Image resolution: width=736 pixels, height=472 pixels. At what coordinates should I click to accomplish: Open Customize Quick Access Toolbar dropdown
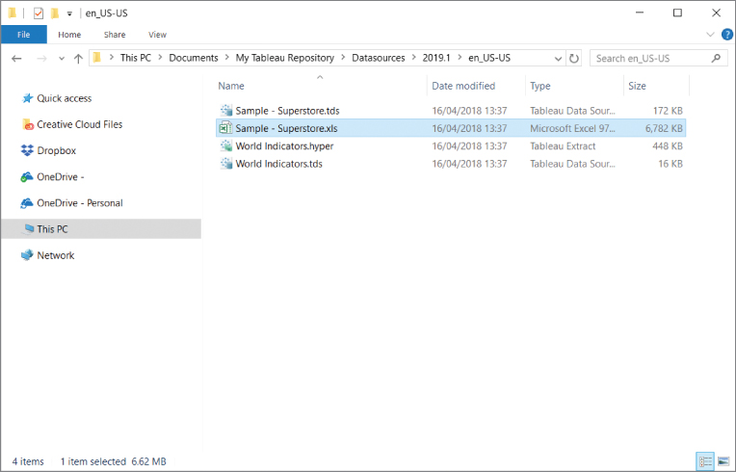tap(69, 13)
